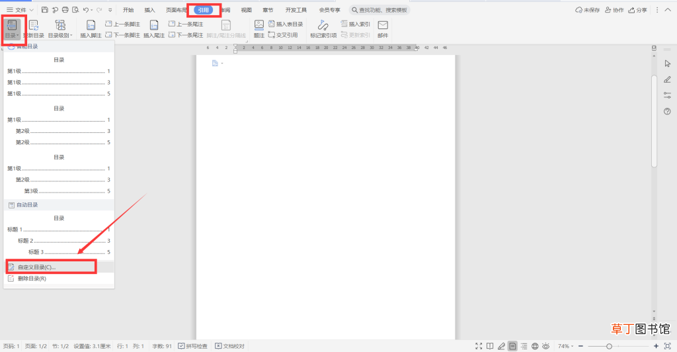Click the pen edit icon in right sidebar

[x=668, y=79]
